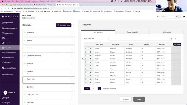Image resolution: width=187 pixels, height=105 pixels.
Task: Open Santander Loans options menu
Action: [72, 95]
